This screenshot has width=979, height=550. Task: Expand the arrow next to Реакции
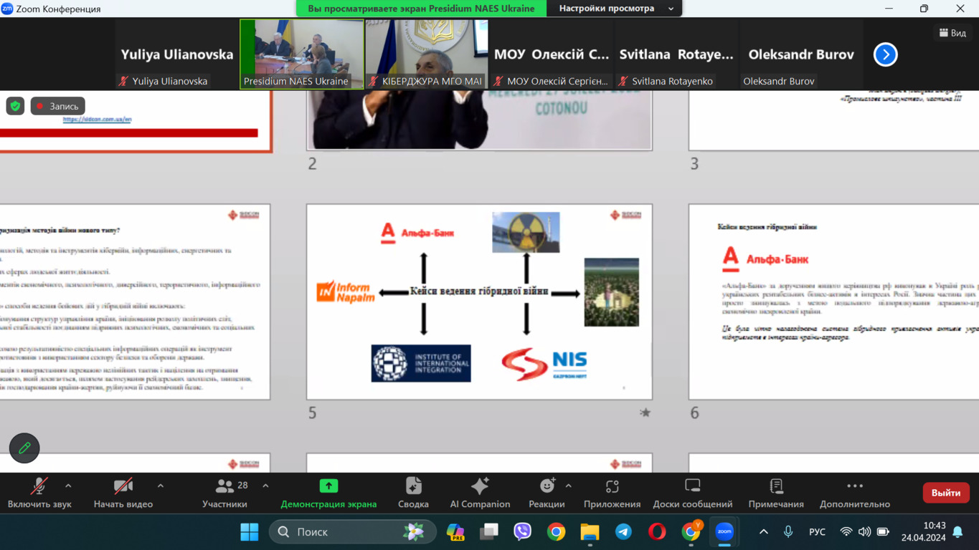click(x=569, y=486)
